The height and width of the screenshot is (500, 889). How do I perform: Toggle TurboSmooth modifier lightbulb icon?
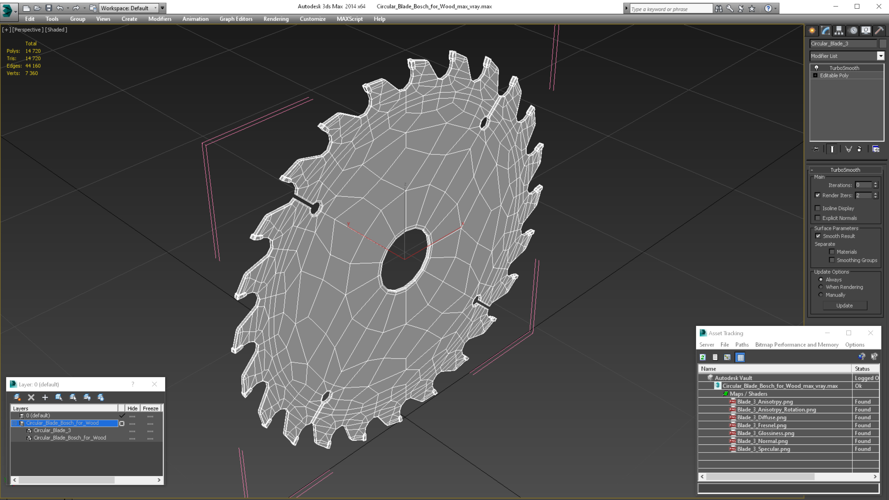point(816,68)
